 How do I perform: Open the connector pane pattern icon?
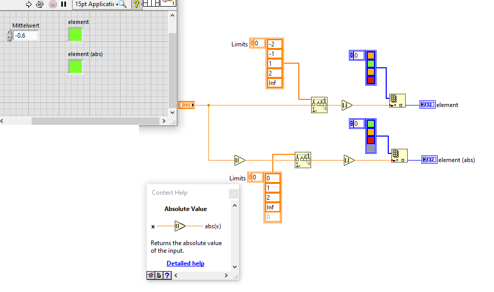(151, 3)
